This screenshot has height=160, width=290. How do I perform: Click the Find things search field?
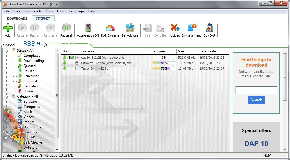256,90
